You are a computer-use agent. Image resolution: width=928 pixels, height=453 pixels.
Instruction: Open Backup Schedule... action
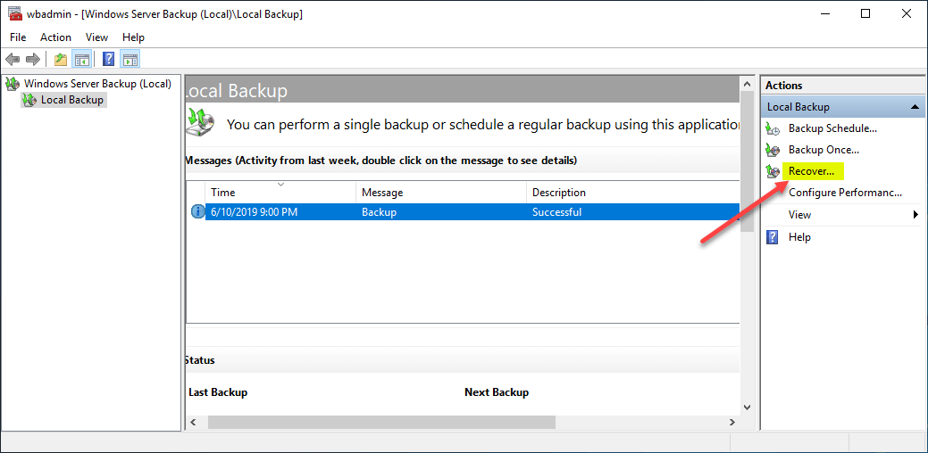pos(832,128)
